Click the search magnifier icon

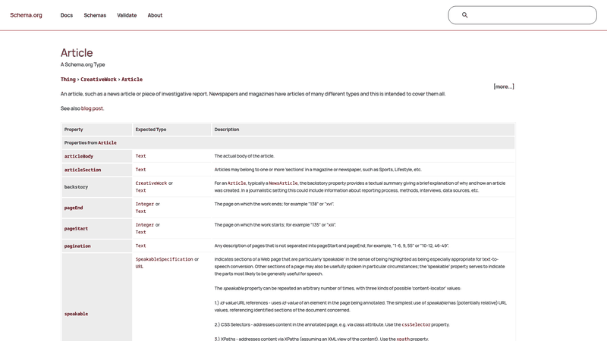pos(464,15)
